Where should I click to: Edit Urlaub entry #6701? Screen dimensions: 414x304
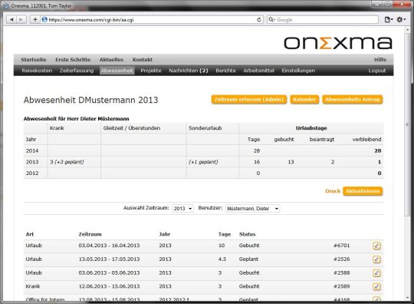[x=376, y=246]
